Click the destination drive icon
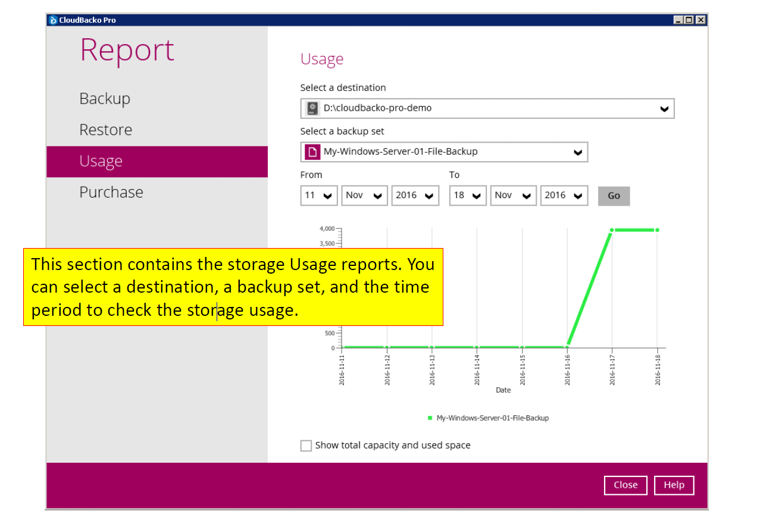757x527 pixels. click(312, 108)
